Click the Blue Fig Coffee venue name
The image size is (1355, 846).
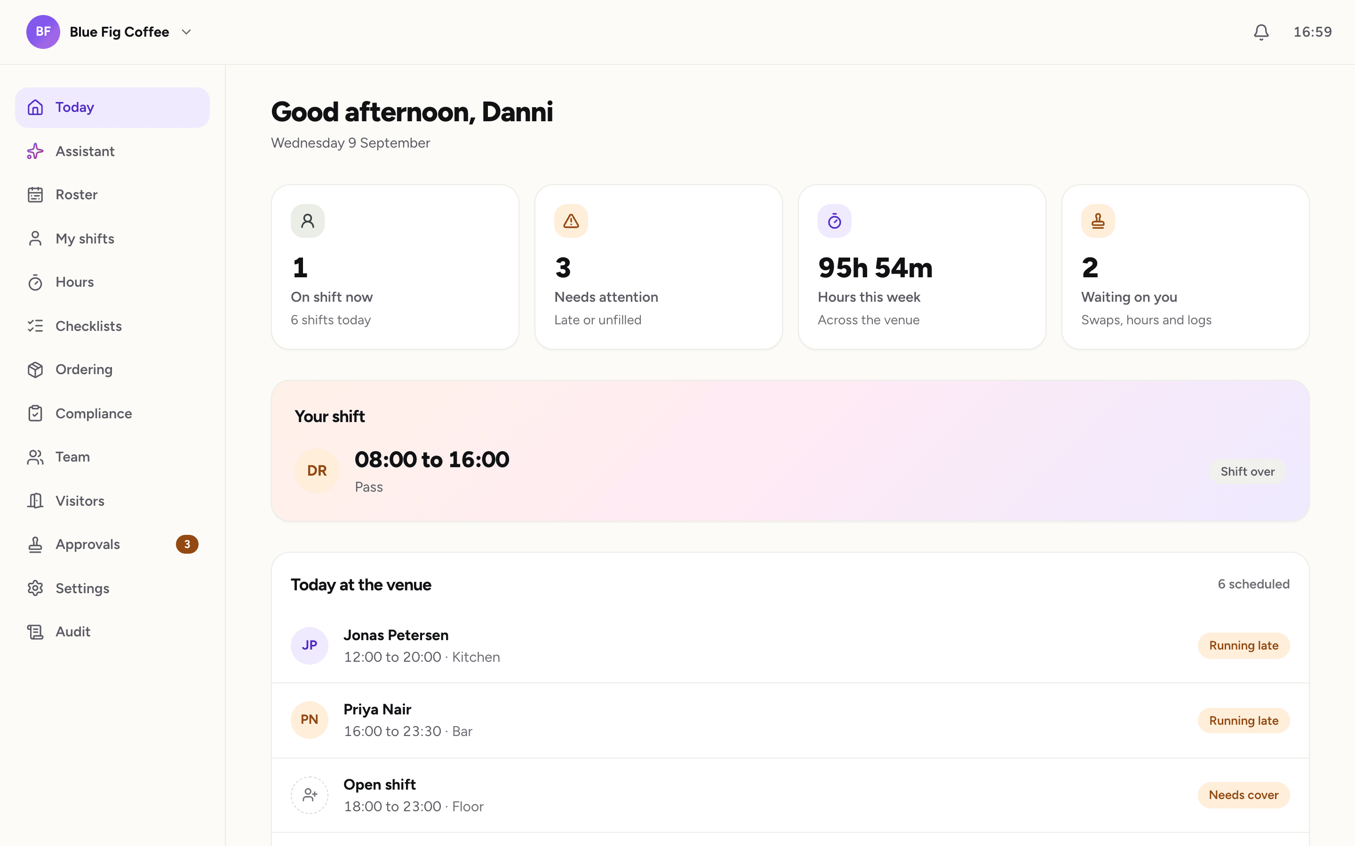pos(119,32)
